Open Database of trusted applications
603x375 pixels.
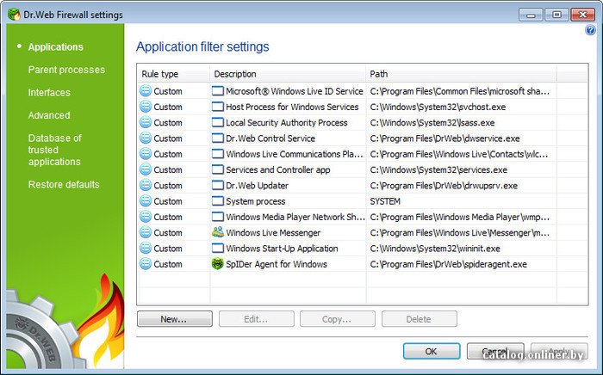click(54, 150)
